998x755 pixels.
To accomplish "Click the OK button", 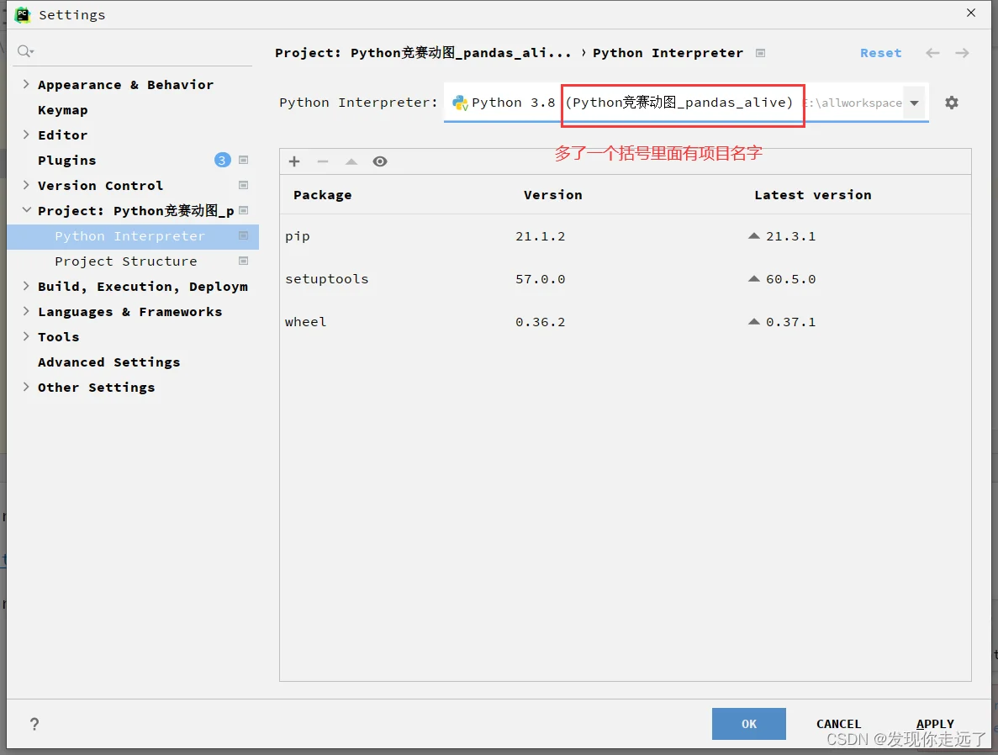I will (749, 724).
